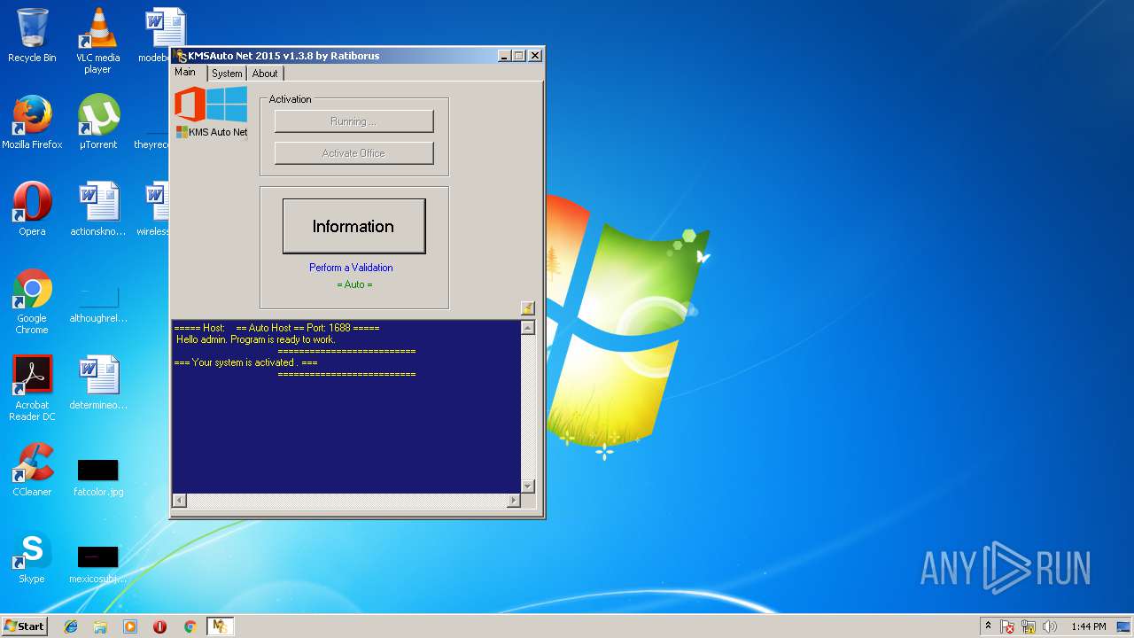Click the Activate Office button
Viewport: 1134px width, 638px height.
coord(353,153)
